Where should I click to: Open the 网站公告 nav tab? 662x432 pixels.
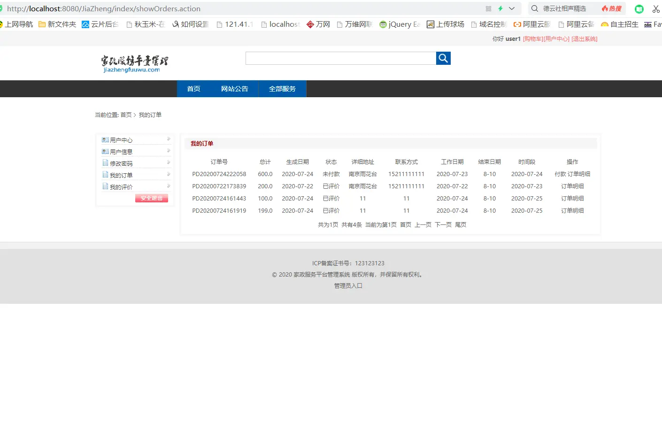point(235,89)
